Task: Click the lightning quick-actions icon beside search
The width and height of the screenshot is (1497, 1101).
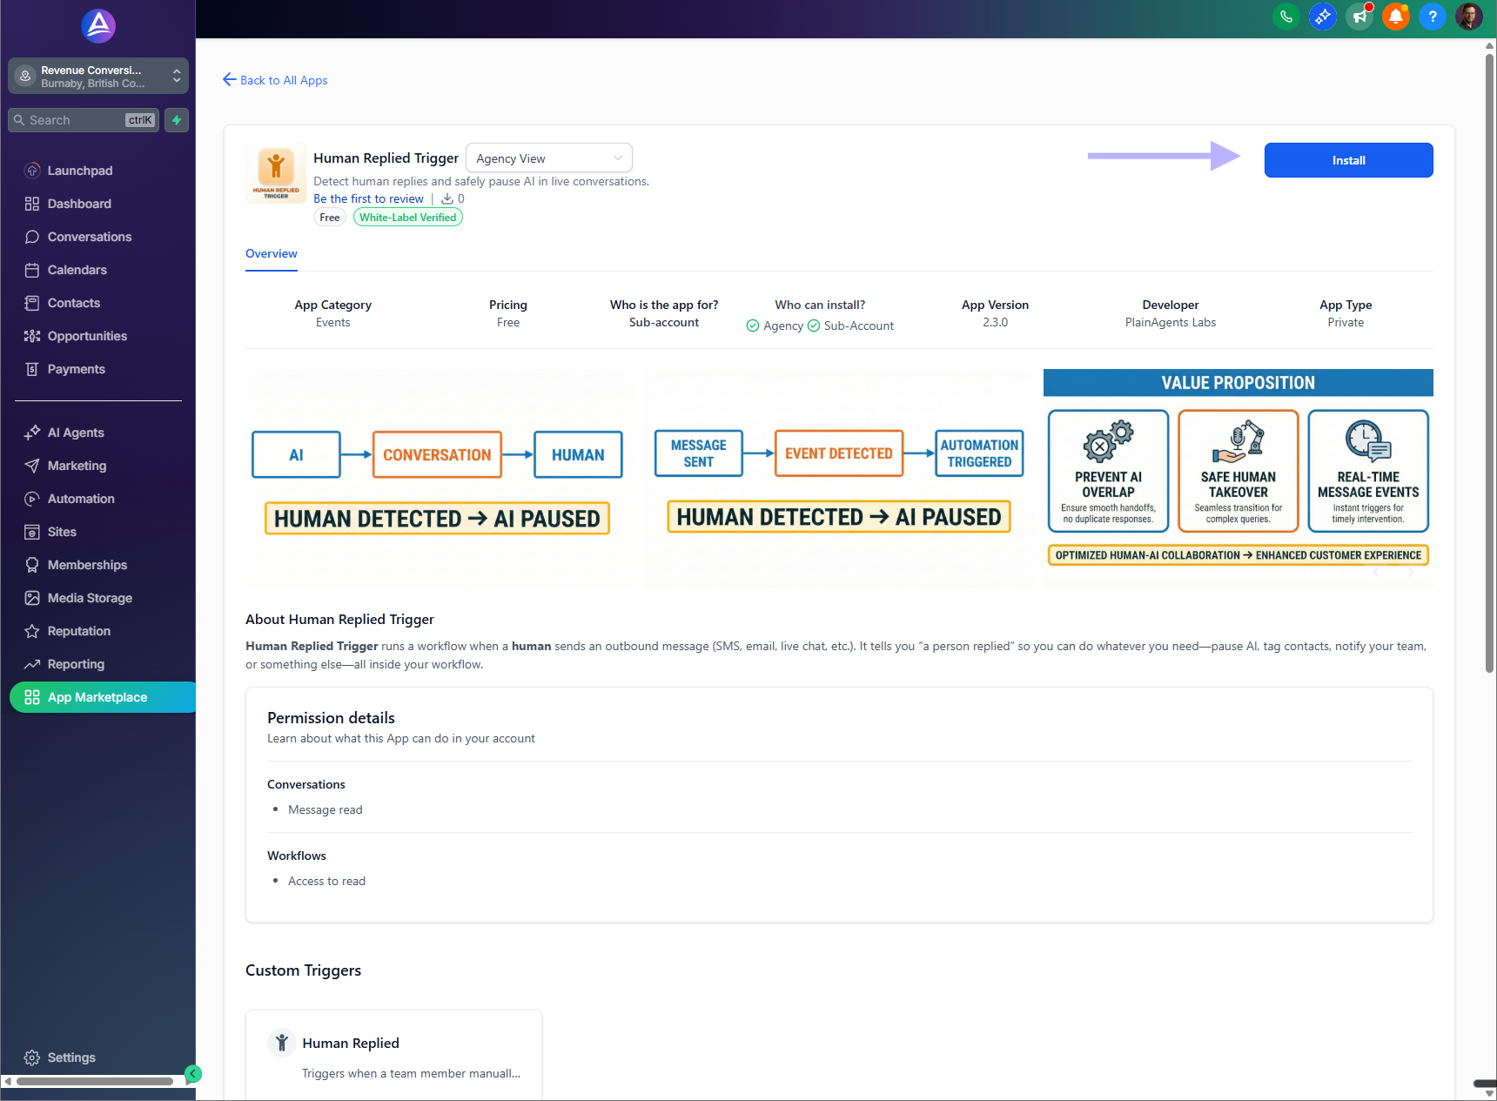Action: point(176,119)
